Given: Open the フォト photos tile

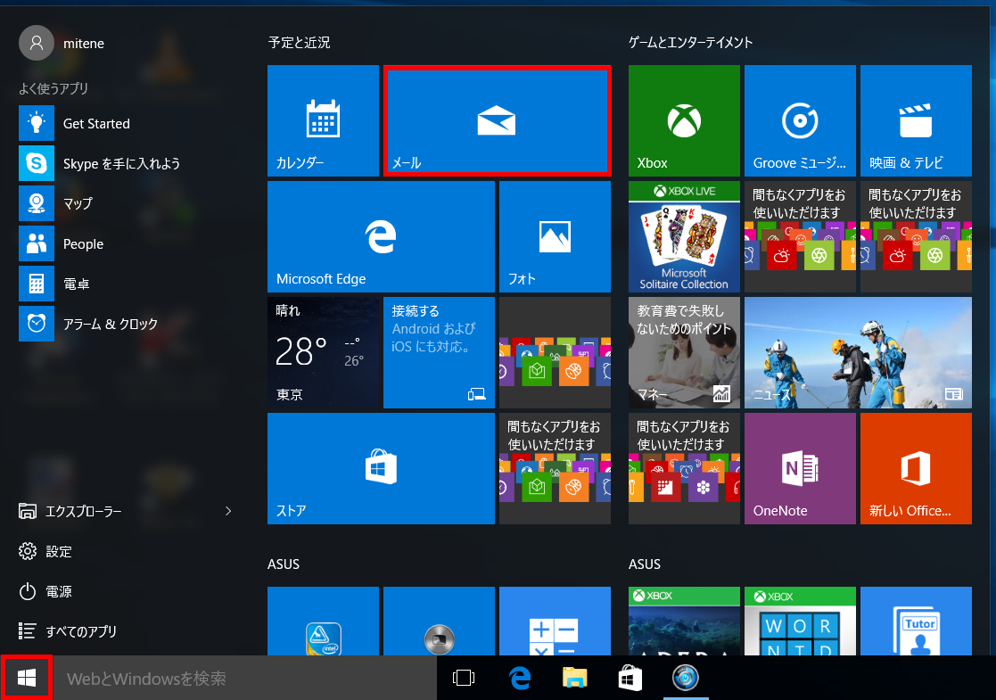Looking at the screenshot, I should 555,236.
